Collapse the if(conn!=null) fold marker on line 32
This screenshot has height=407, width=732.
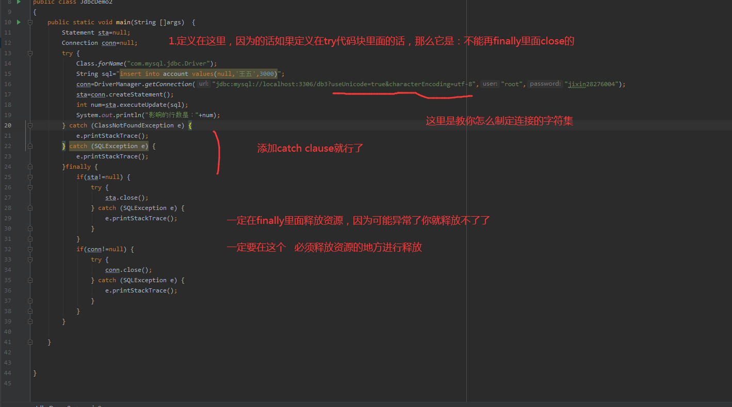(x=30, y=249)
